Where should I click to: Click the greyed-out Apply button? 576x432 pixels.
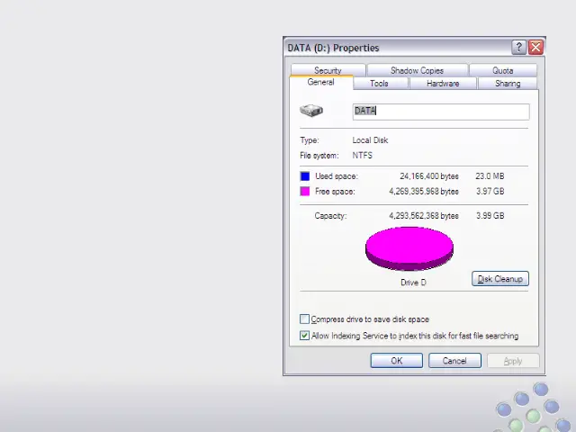tap(513, 361)
